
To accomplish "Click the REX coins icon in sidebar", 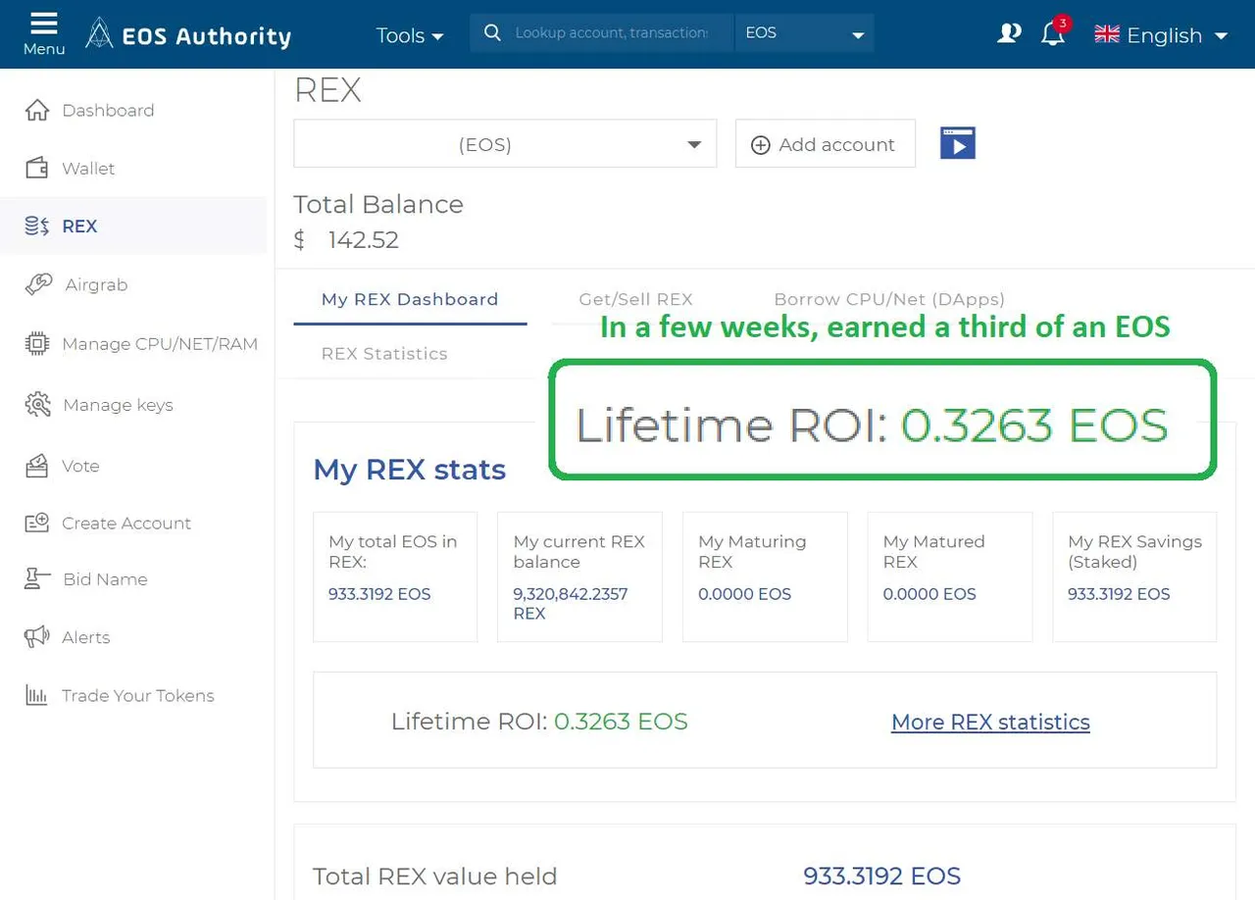I will 37,225.
